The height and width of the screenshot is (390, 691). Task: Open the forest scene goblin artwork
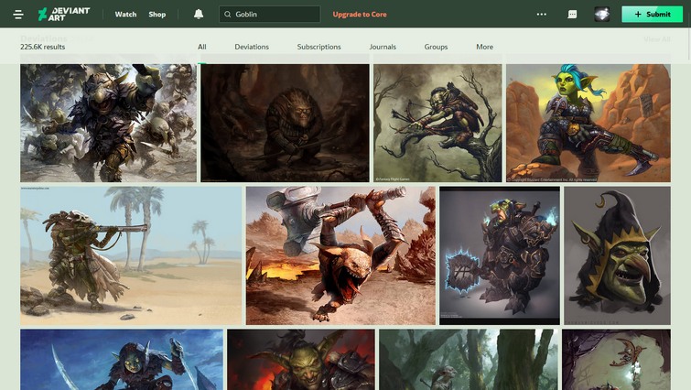coord(469,360)
